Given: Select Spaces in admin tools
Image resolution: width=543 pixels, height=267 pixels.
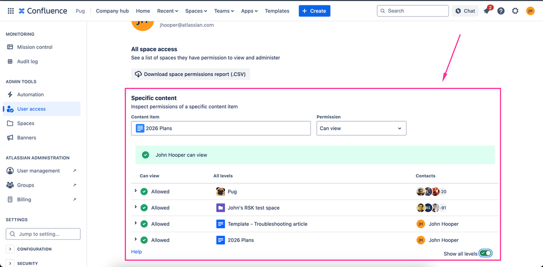Looking at the screenshot, I should click(41, 123).
